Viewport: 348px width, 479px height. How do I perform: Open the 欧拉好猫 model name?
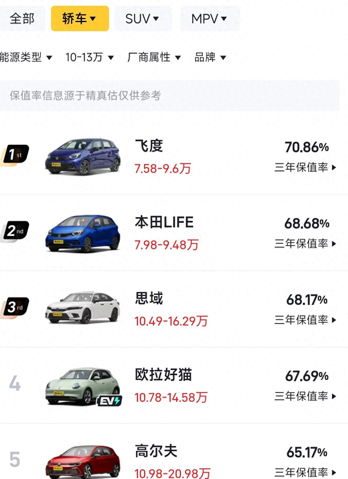tap(163, 375)
